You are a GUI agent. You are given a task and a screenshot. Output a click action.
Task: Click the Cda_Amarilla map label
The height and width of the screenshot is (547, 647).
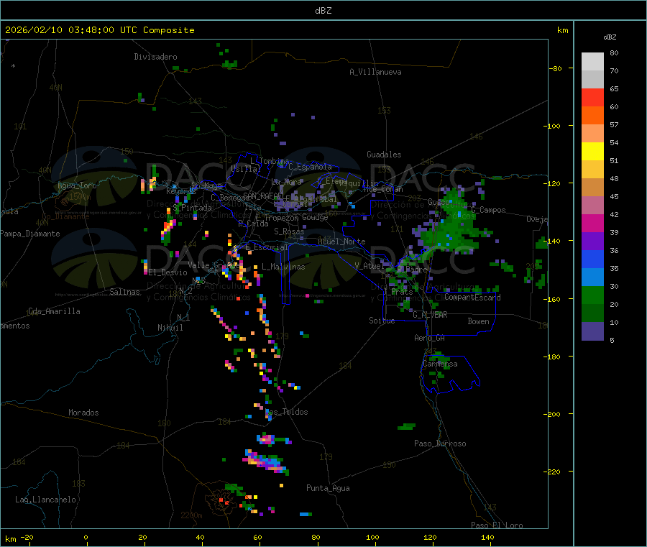tap(54, 311)
